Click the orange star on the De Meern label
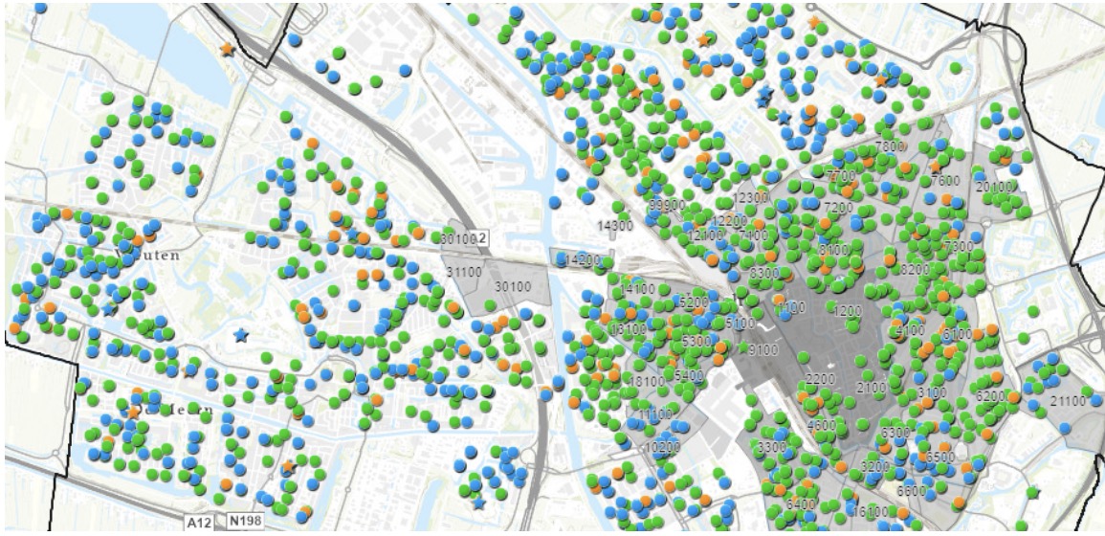Image resolution: width=1105 pixels, height=536 pixels. click(x=133, y=412)
